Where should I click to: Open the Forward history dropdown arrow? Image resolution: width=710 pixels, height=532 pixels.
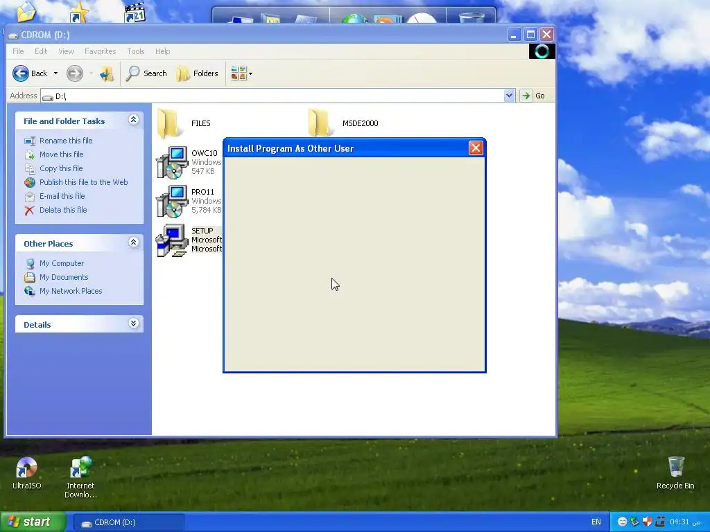91,73
